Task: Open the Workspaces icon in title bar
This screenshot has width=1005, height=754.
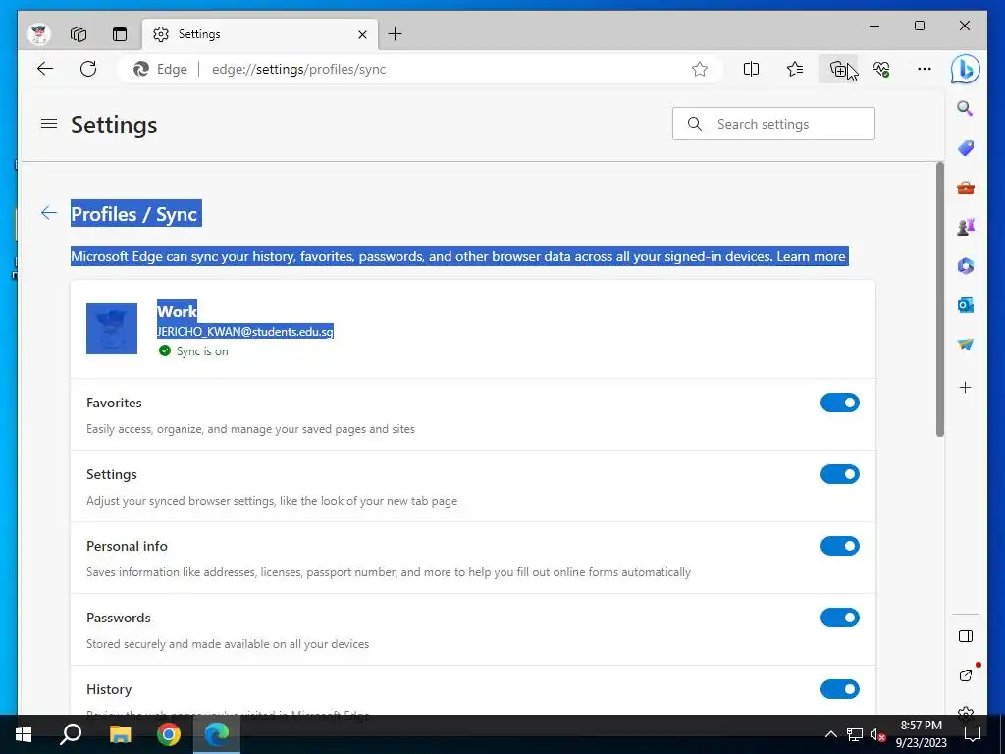Action: coord(79,34)
